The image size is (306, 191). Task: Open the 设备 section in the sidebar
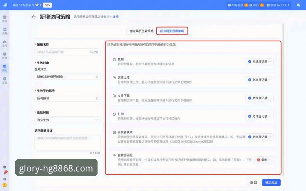coord(5,31)
